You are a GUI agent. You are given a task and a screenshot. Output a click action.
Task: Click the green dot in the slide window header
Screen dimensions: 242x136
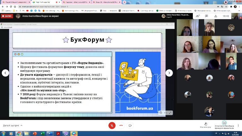[22, 54]
